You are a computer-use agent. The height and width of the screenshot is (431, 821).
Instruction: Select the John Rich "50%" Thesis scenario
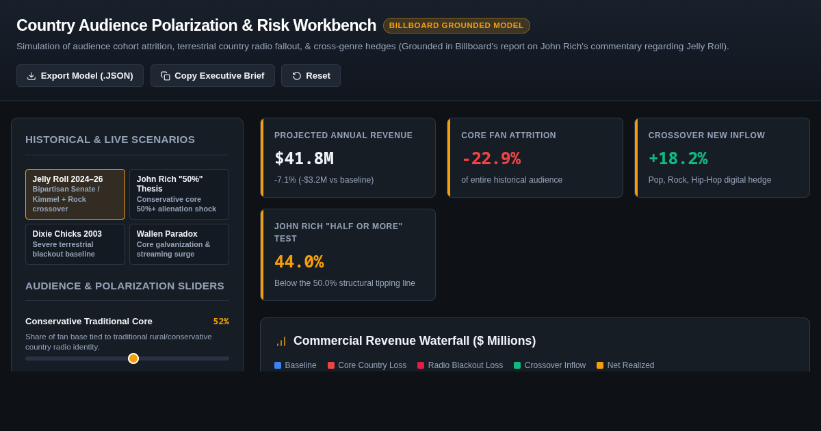point(179,194)
